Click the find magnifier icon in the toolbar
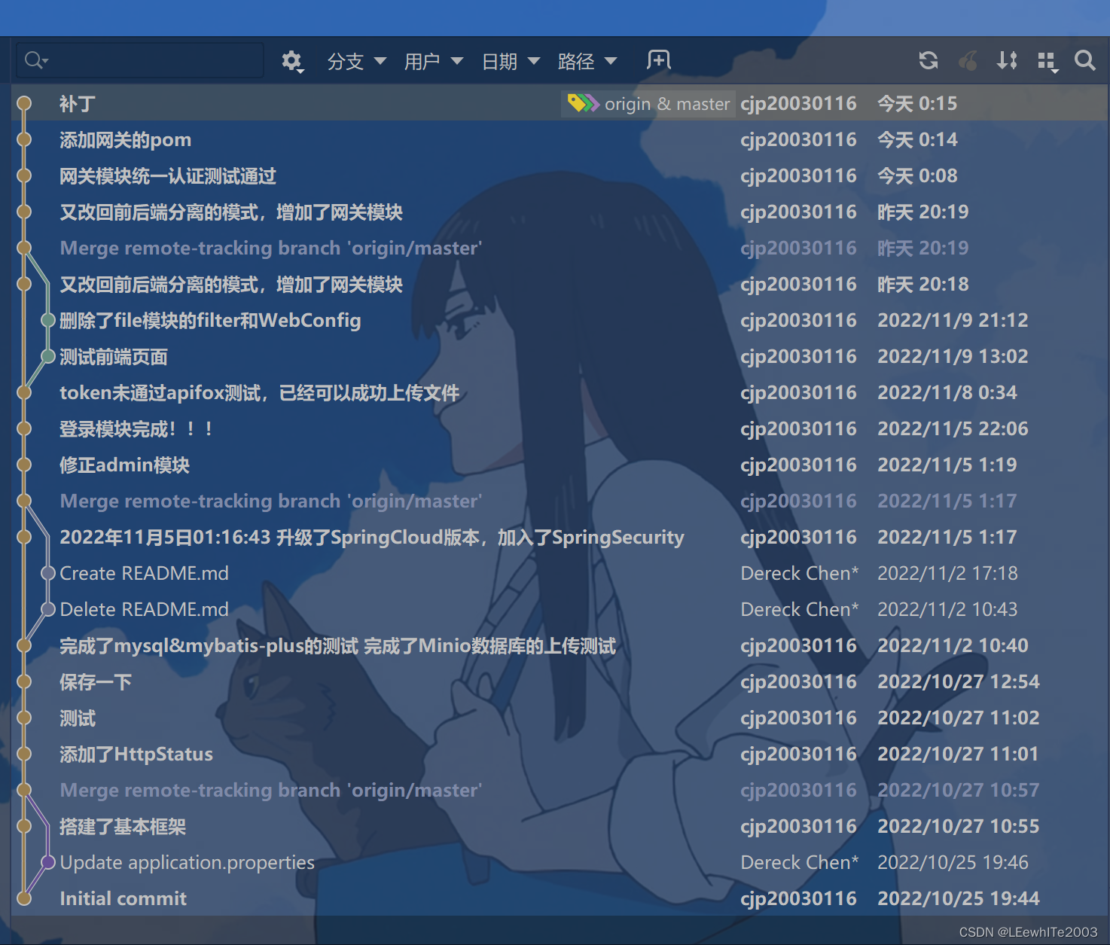This screenshot has height=945, width=1110. click(x=1085, y=60)
